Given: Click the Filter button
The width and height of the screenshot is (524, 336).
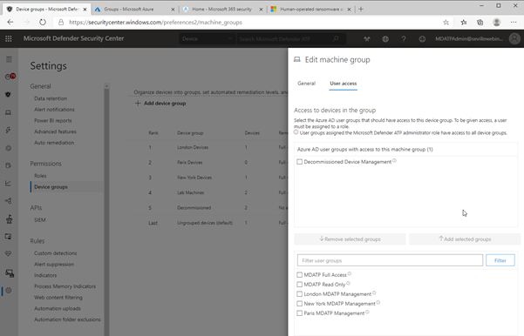Looking at the screenshot, I should pyautogui.click(x=500, y=260).
